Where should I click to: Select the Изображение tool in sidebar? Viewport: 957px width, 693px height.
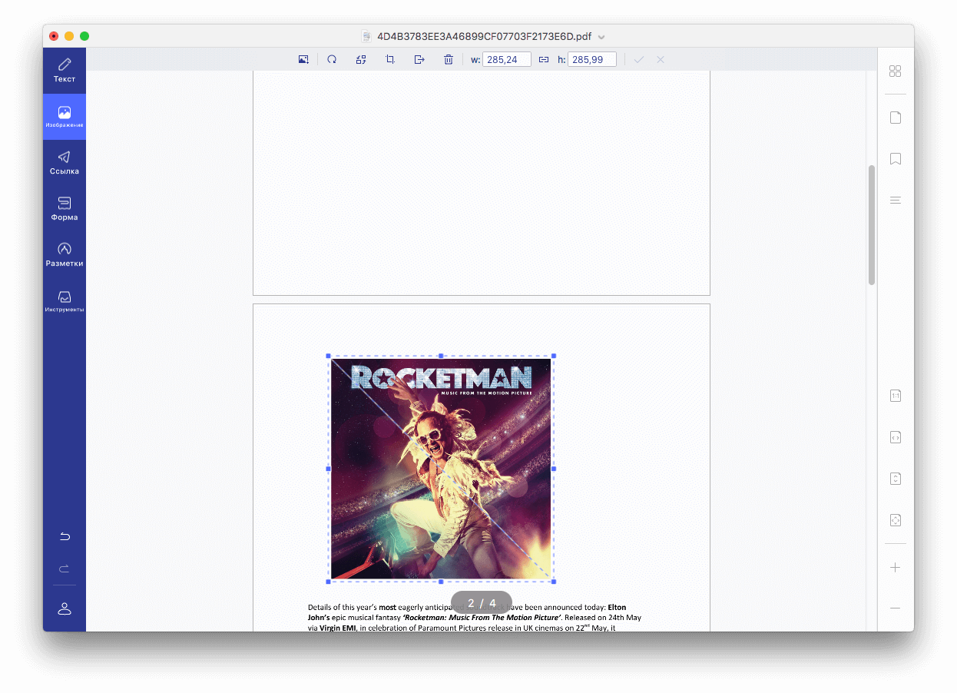click(65, 117)
